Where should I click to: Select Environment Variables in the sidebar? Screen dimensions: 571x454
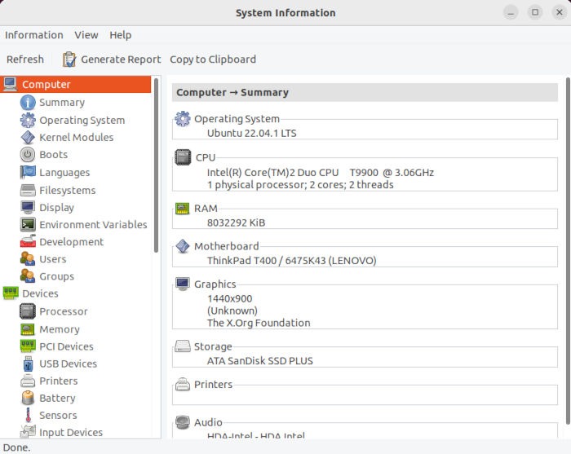coord(93,224)
